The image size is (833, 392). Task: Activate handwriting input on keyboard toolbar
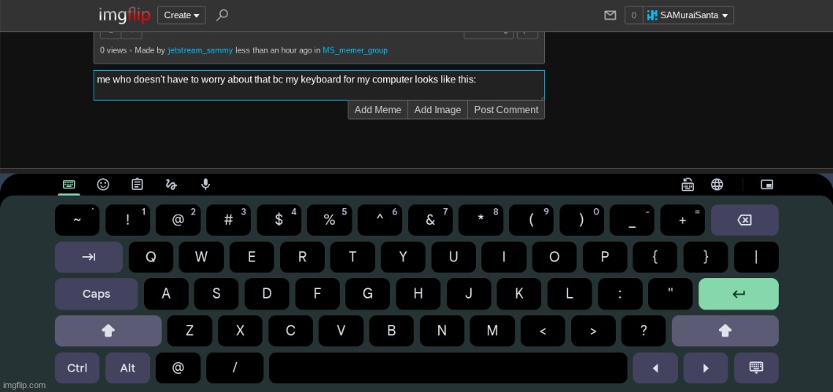171,185
